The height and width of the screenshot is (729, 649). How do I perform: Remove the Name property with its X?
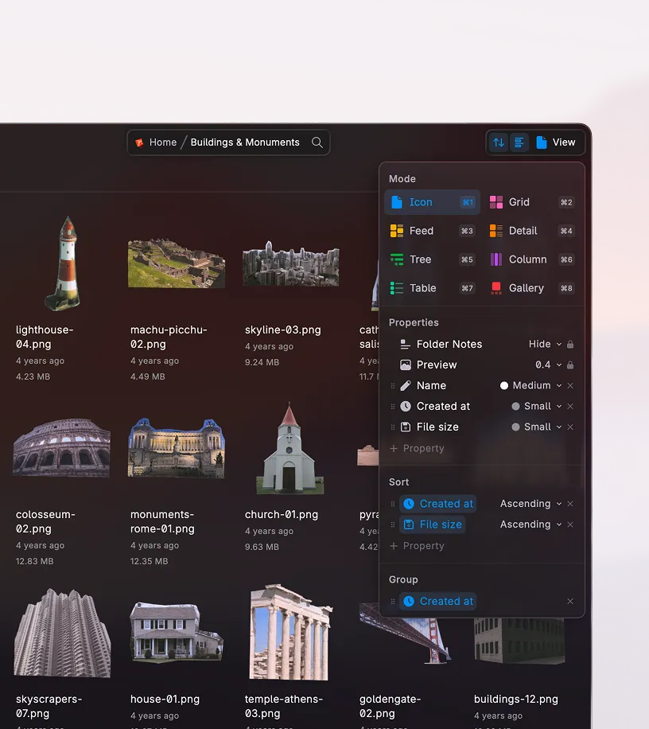(x=570, y=386)
